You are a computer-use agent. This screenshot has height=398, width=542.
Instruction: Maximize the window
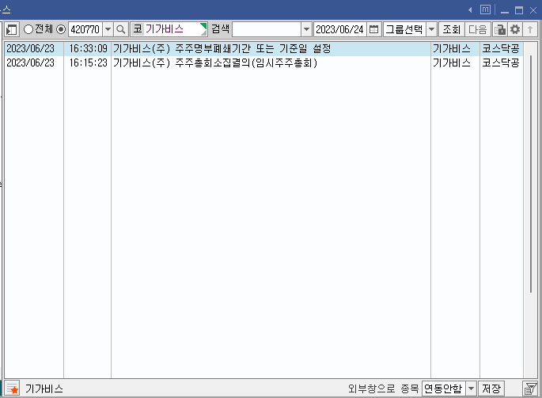point(519,10)
